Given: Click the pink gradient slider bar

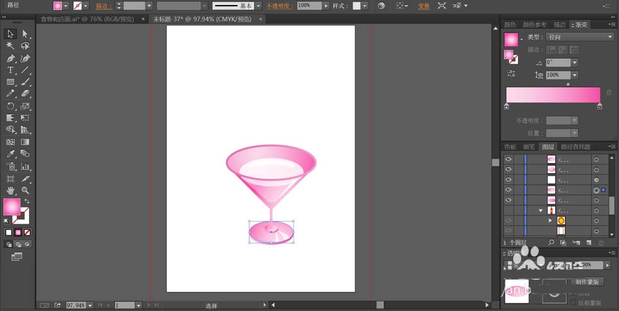Looking at the screenshot, I should point(553,95).
